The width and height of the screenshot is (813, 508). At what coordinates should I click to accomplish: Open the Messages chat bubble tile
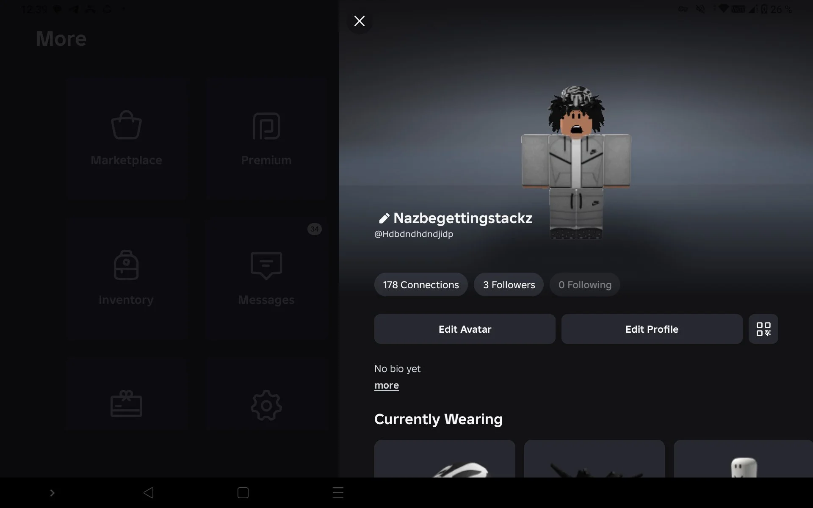pos(266,278)
